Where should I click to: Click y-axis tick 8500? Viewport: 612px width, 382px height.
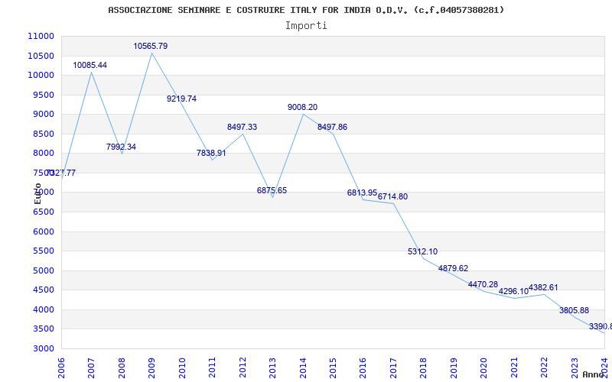44,134
